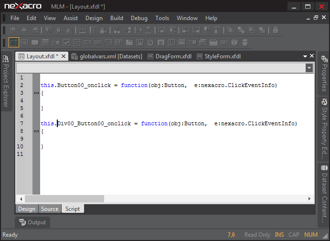Image resolution: width=330 pixels, height=241 pixels.
Task: Select the rounded Button component icon
Action: point(35,43)
